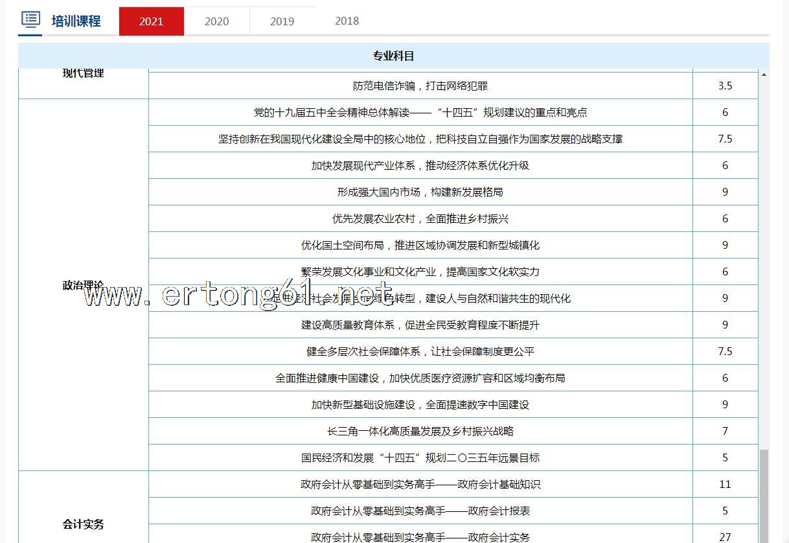Screen dimensions: 789x543
Task: Click the scrollbar up arrow
Action: click(764, 75)
